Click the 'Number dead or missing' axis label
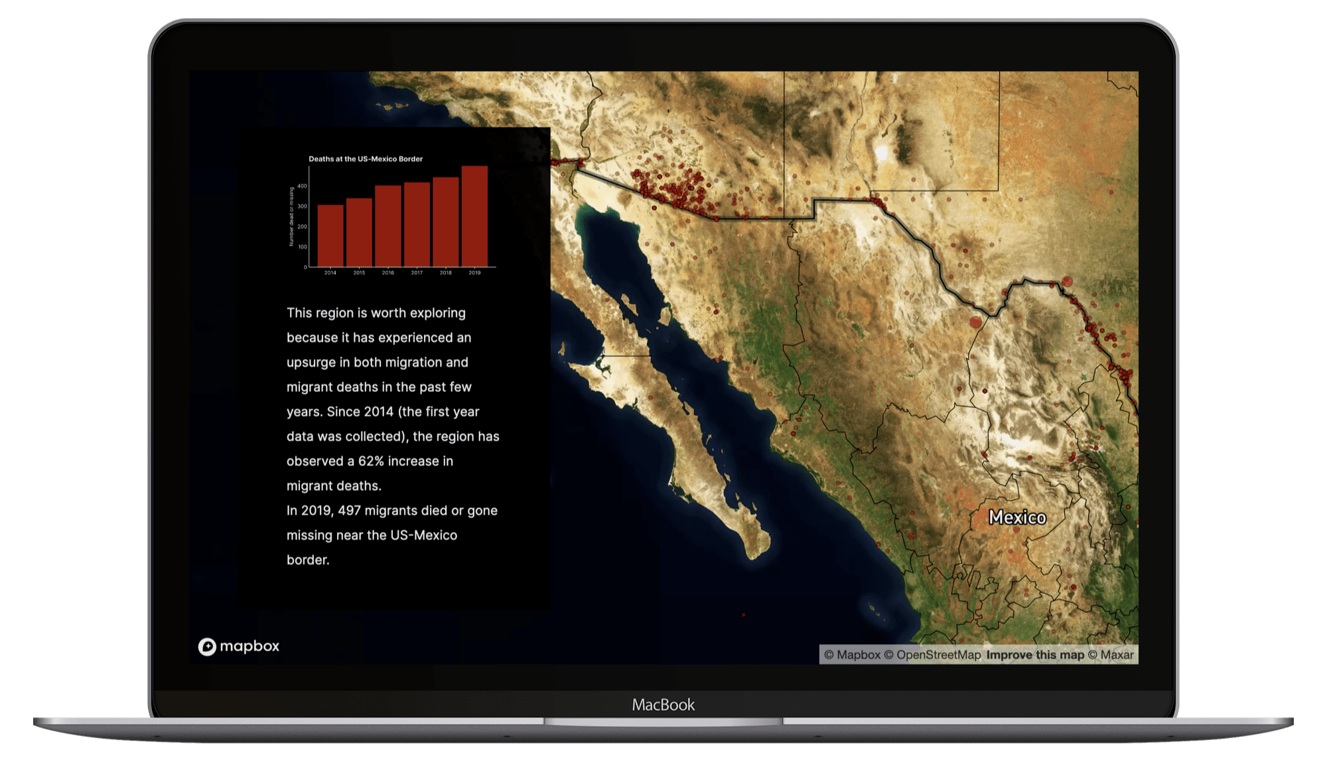This screenshot has height=772, width=1327. 291,216
